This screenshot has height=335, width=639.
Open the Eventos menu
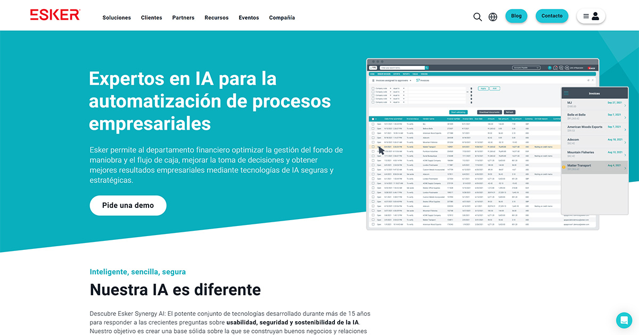point(249,18)
